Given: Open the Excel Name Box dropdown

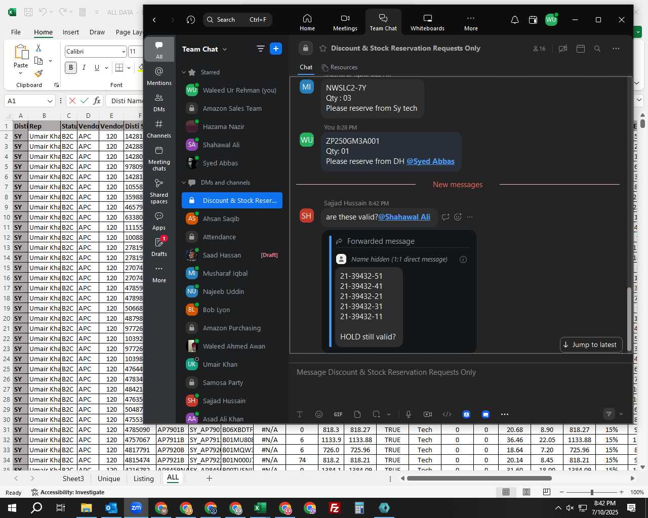Looking at the screenshot, I should [x=50, y=101].
